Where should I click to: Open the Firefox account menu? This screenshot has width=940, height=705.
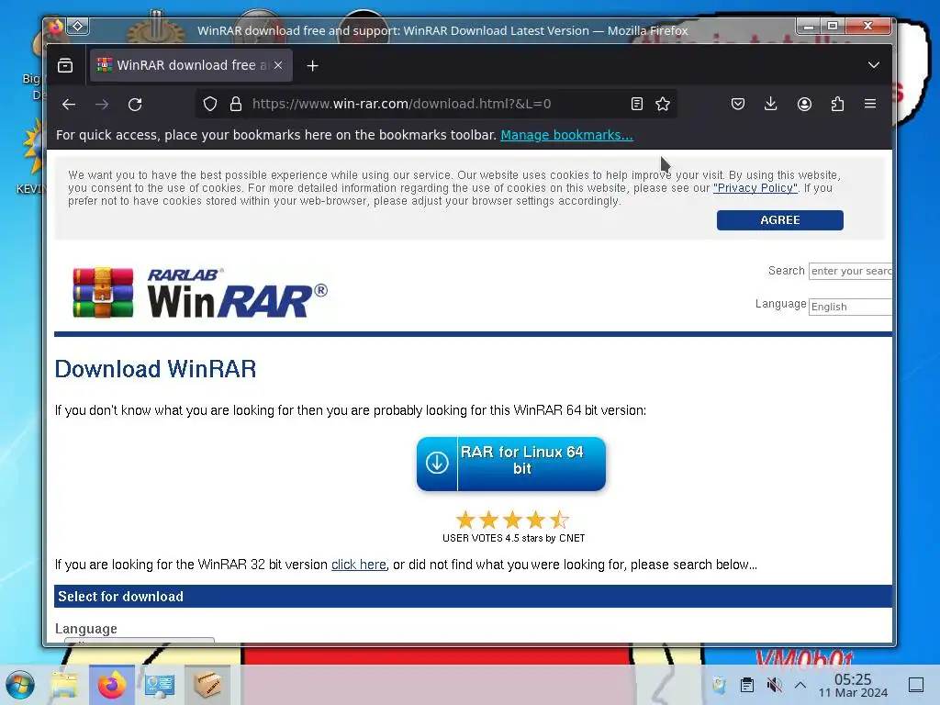click(x=804, y=105)
